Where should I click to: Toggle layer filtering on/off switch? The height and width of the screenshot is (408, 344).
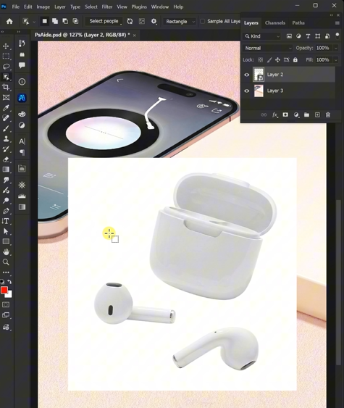(337, 36)
